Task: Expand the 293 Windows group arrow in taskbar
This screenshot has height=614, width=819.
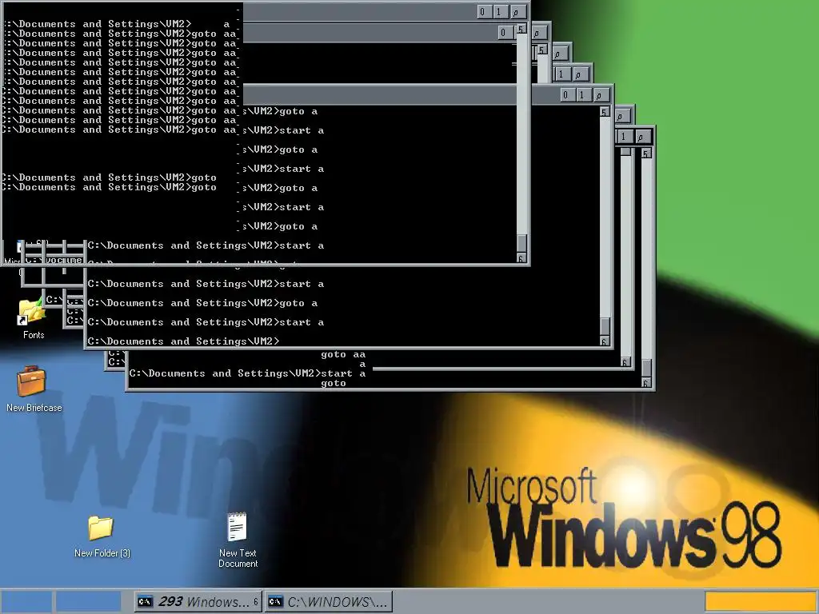Action: (256, 601)
